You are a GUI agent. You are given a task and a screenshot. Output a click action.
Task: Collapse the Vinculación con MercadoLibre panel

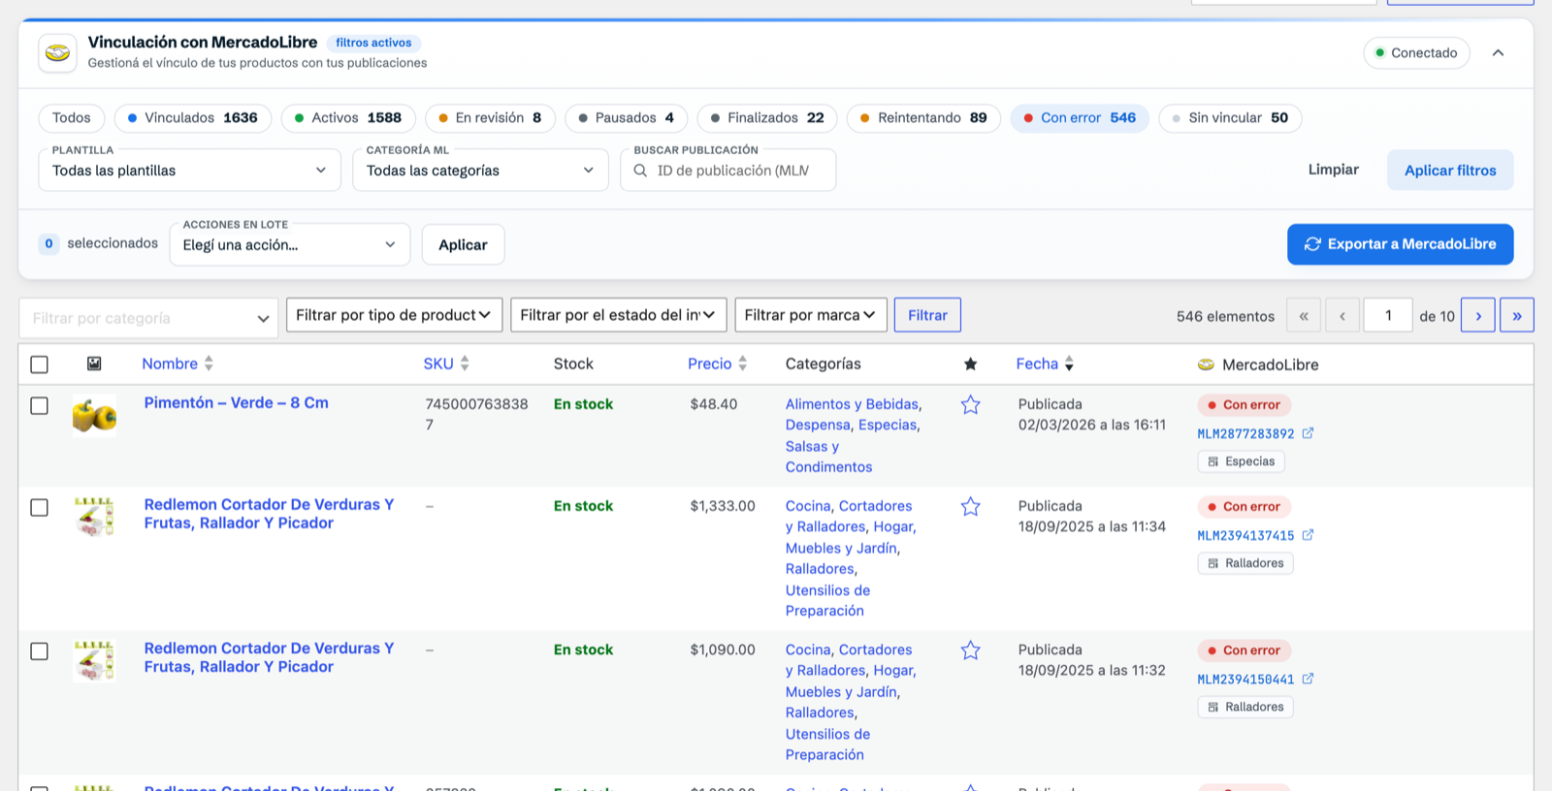pyautogui.click(x=1498, y=53)
